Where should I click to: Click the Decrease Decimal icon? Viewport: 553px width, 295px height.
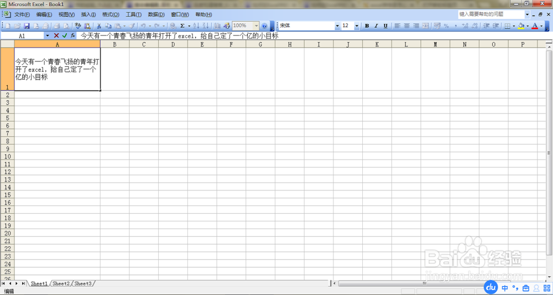tap(474, 26)
